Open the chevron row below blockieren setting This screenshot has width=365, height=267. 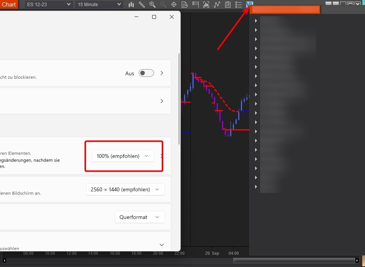[162, 101]
